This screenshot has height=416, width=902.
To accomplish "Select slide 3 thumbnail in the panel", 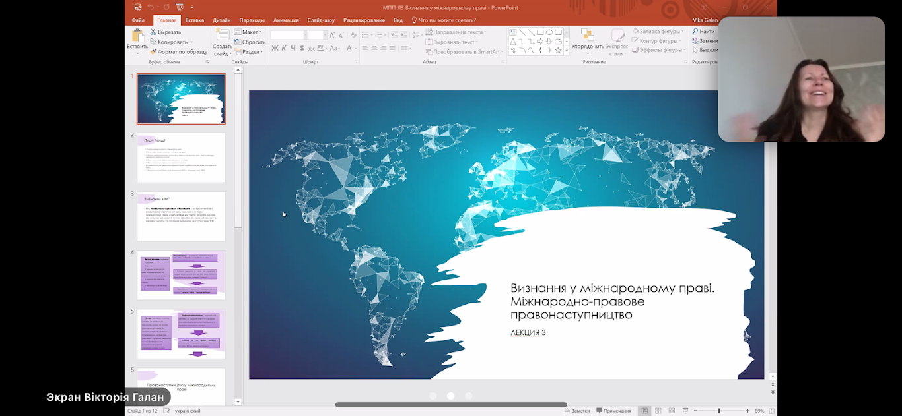I will [181, 216].
